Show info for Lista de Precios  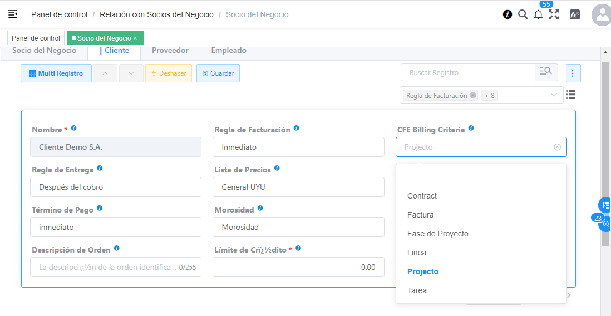[277, 168]
